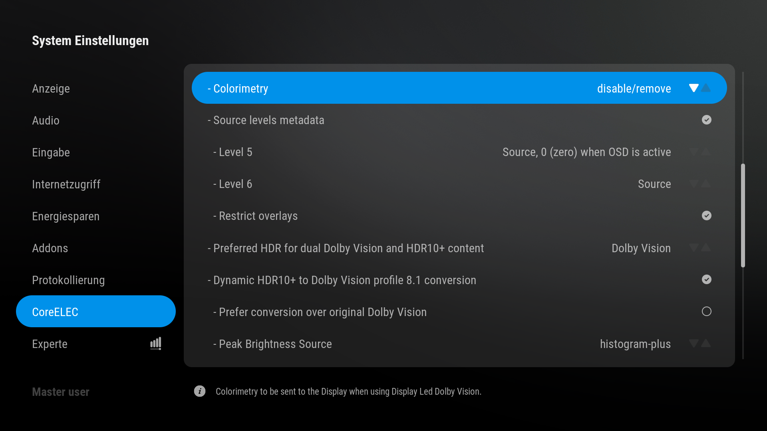
Task: Select the Peak Brightness Source label
Action: coord(272,344)
